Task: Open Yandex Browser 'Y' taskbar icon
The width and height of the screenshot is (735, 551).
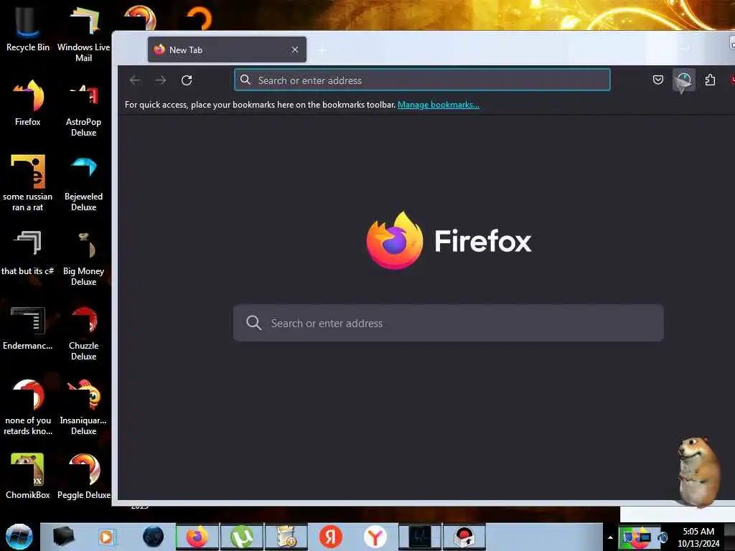Action: tap(375, 537)
